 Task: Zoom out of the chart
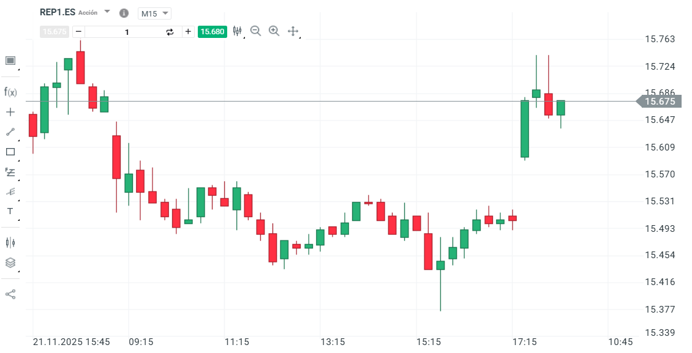click(255, 31)
